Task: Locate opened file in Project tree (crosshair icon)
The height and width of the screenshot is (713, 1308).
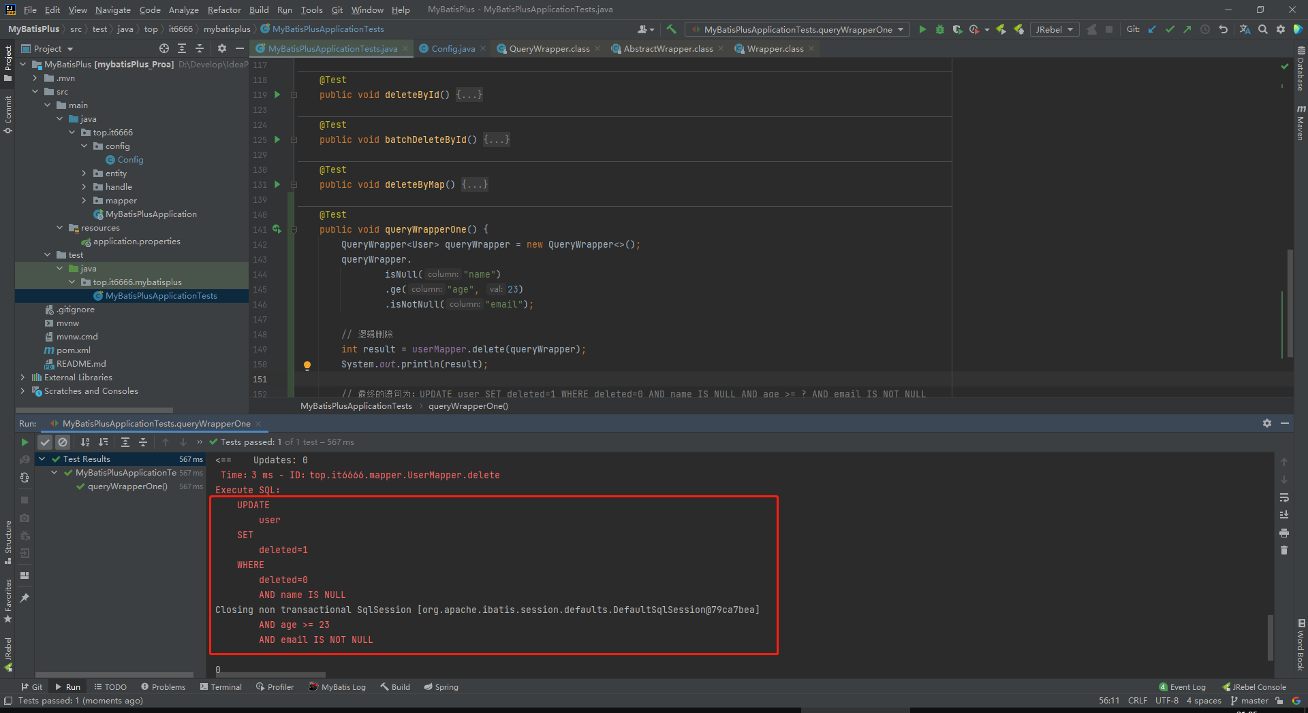Action: [164, 48]
